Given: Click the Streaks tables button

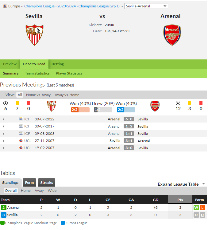Looking at the screenshot, I should coord(47,183).
